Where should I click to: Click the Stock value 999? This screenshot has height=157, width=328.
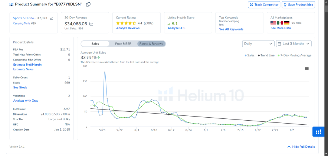tap(67, 83)
